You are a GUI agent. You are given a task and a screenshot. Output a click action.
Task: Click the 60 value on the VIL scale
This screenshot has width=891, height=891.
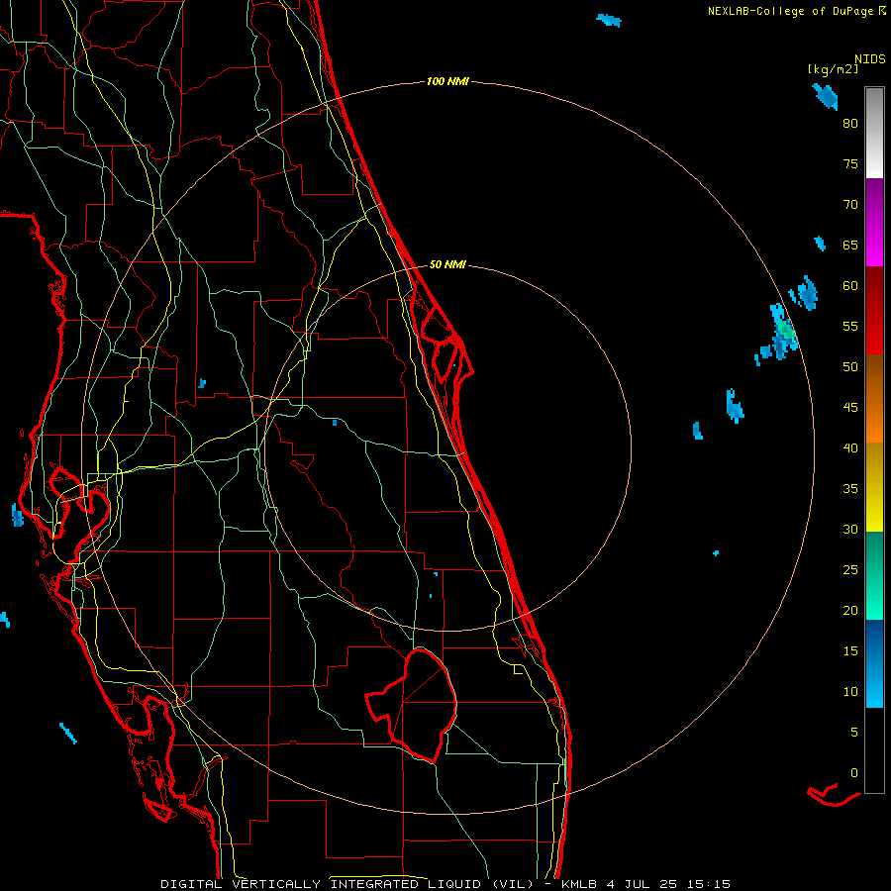pos(850,286)
